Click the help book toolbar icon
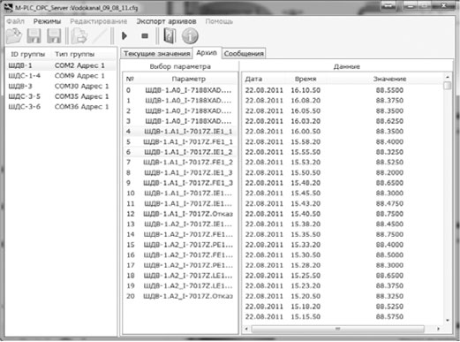The height and width of the screenshot is (342, 460). coord(170,36)
